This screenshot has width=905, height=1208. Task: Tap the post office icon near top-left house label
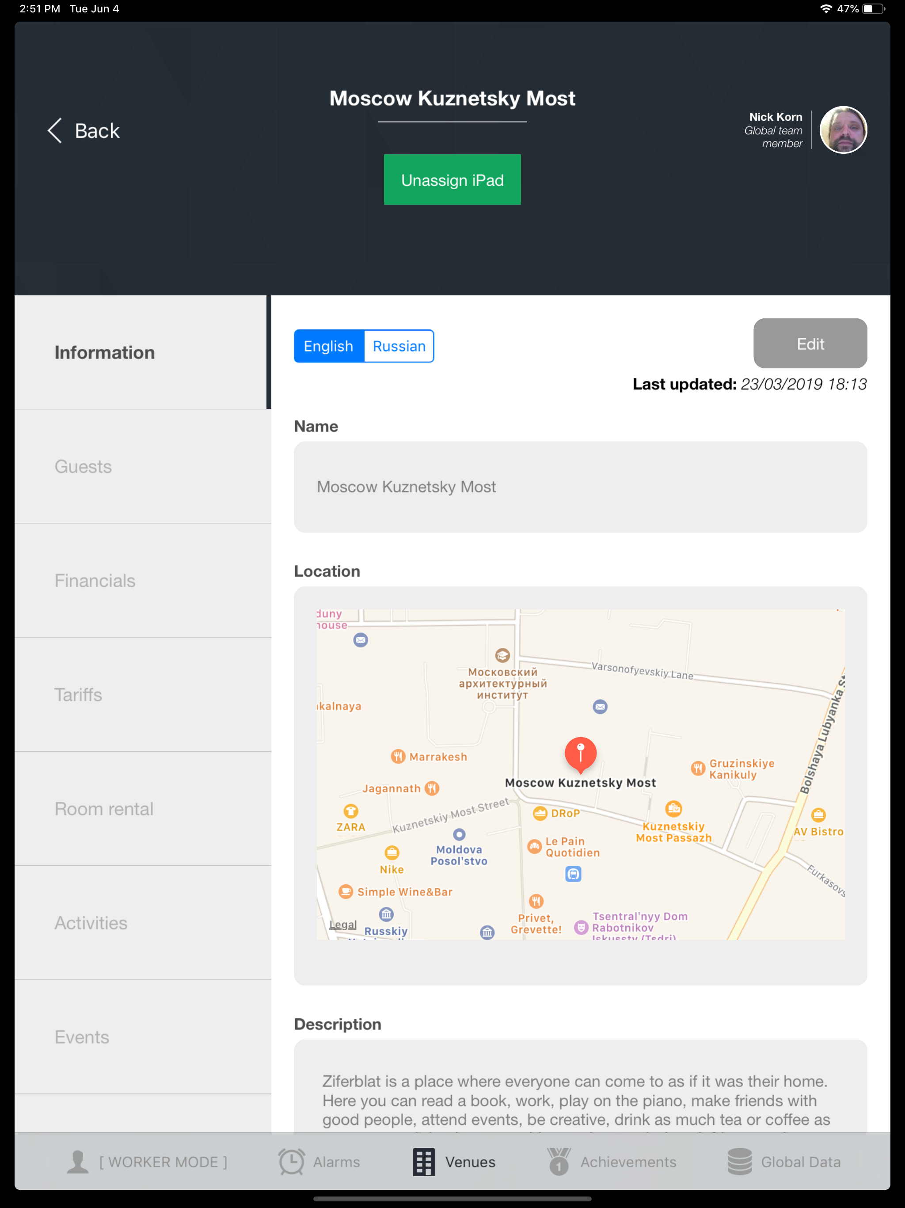click(360, 639)
